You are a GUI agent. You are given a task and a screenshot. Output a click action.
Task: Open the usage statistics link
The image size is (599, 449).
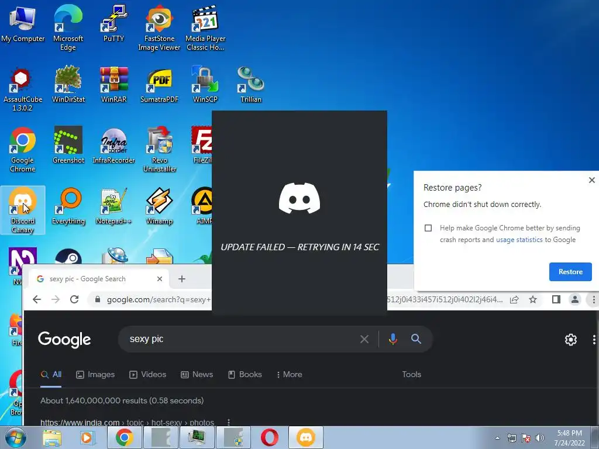point(519,240)
